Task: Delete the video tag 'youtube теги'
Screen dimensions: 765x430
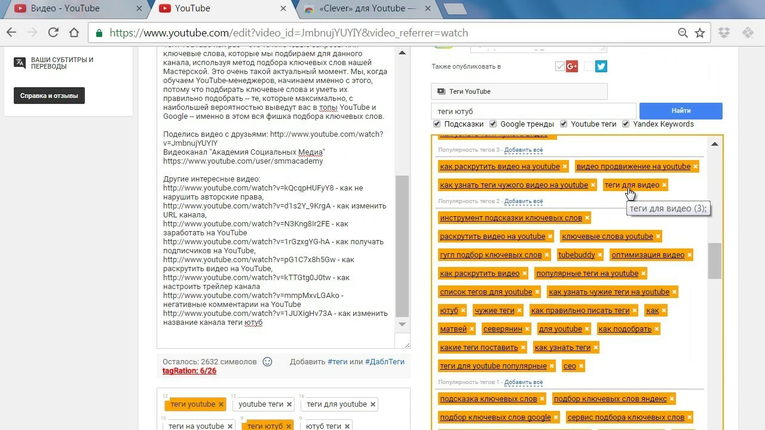Action: click(x=289, y=404)
